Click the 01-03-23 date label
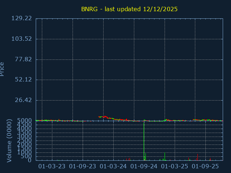 click(52, 166)
